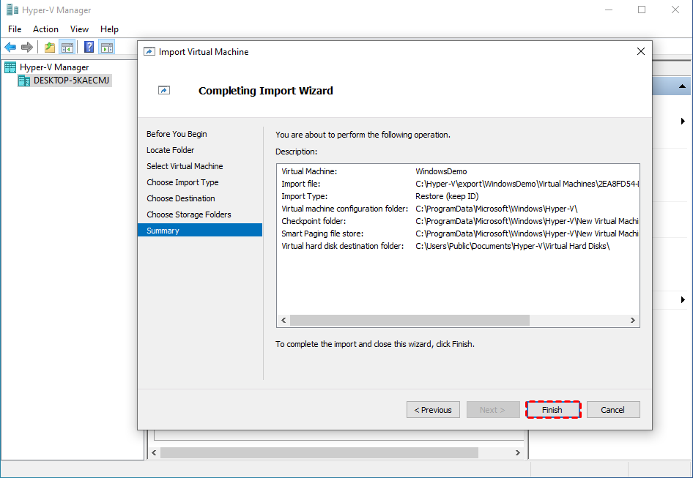Screen dimensions: 693x478
Task: Click the Forward arrow toolbar icon
Action: [x=27, y=47]
